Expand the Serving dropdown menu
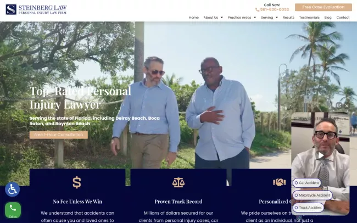The image size is (357, 223). [x=269, y=18]
